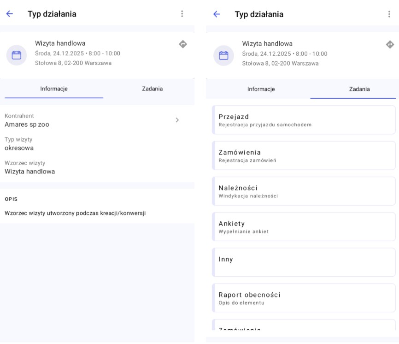Tap back arrow in right screen header
The height and width of the screenshot is (344, 399).
tap(217, 14)
